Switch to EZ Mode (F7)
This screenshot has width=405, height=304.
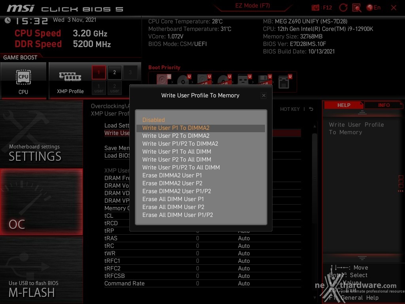click(252, 6)
